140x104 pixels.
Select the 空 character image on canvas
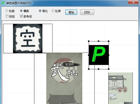click(28, 38)
